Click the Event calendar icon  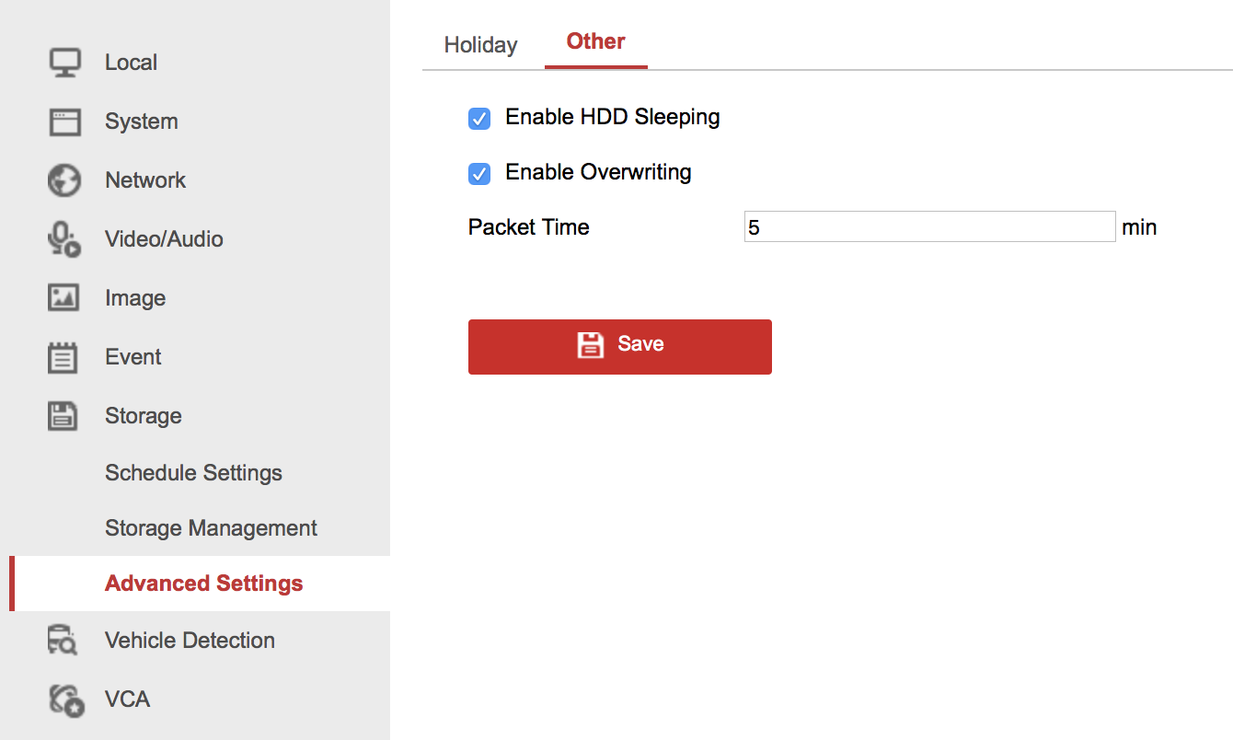pyautogui.click(x=64, y=357)
